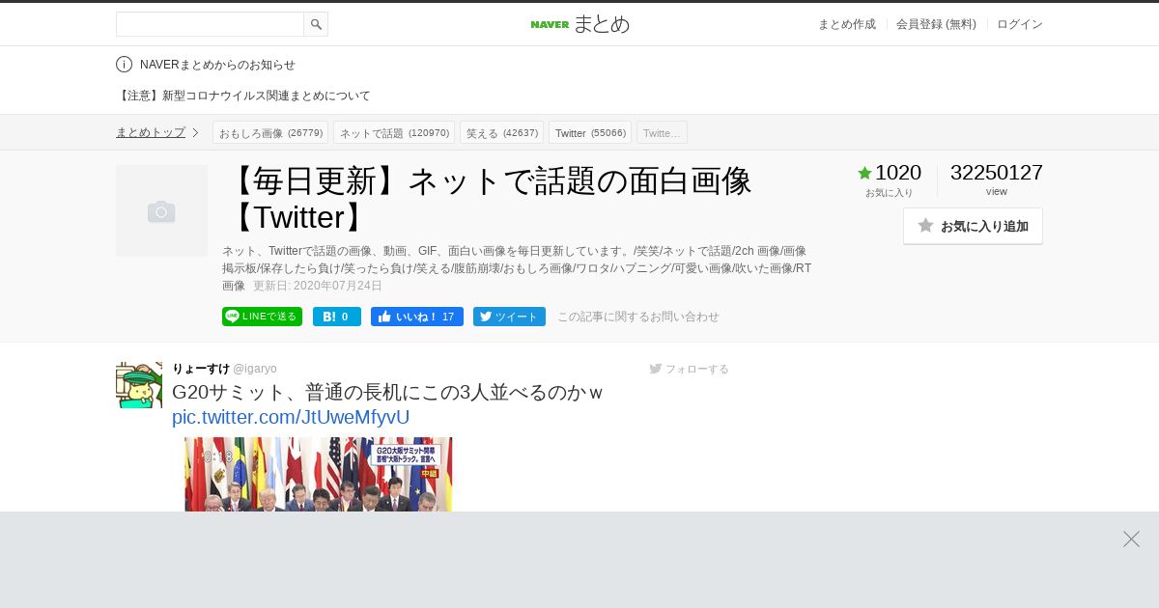The height and width of the screenshot is (608, 1159).
Task: Share via LINEで送る button
Action: (x=262, y=317)
